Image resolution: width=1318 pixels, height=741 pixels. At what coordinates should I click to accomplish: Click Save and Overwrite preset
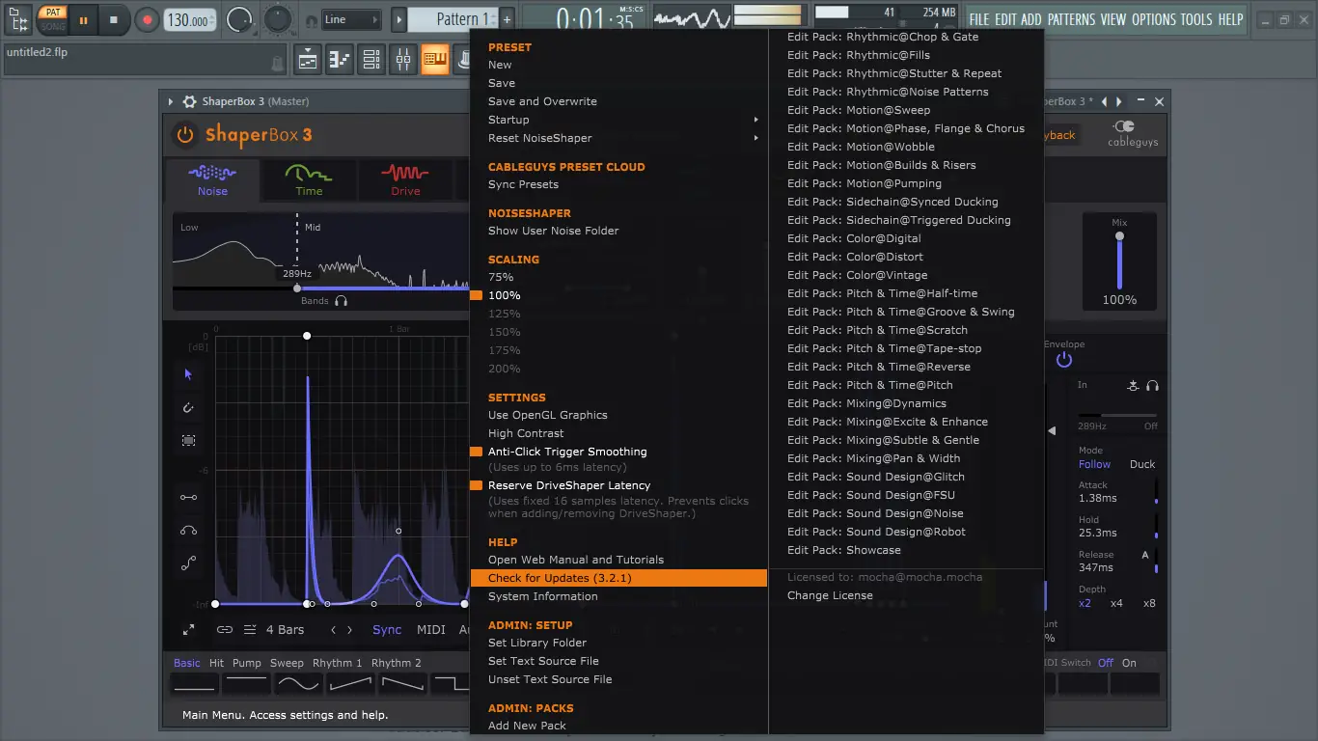click(542, 101)
